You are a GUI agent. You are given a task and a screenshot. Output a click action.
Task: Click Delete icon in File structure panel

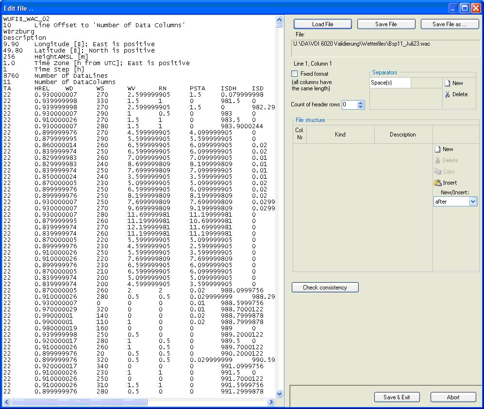(437, 160)
